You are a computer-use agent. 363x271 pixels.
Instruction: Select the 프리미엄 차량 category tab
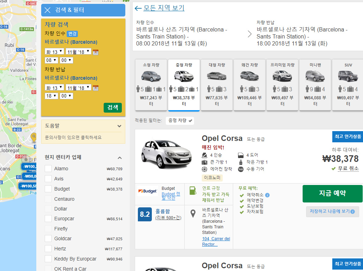tap(282, 85)
